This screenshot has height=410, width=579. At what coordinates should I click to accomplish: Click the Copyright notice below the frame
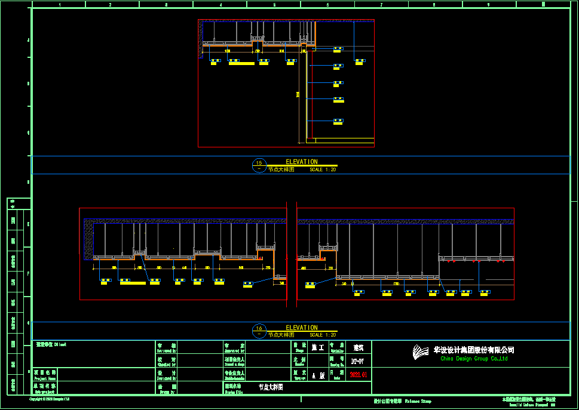pos(50,399)
